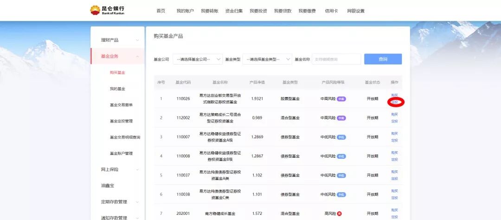Open the 我要转账 menu
Image resolution: width=501 pixels, height=220 pixels.
[210, 11]
